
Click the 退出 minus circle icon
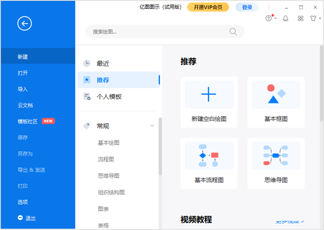[20, 218]
